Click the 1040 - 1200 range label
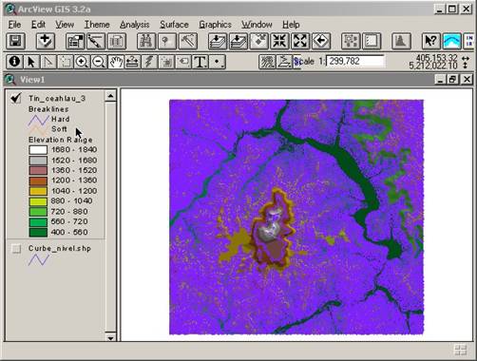The height and width of the screenshot is (361, 477). coord(74,191)
